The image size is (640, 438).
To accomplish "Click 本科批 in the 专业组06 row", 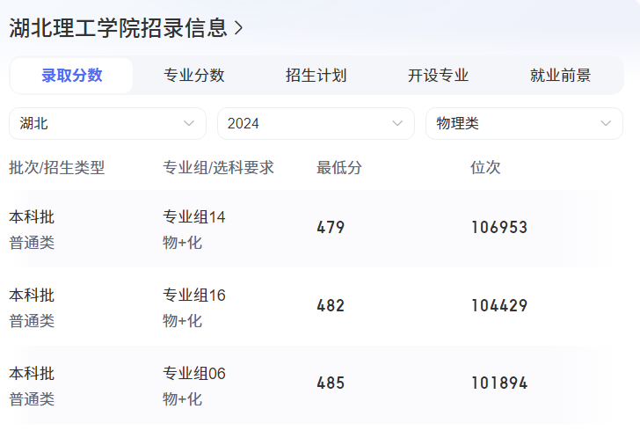I will pos(32,374).
